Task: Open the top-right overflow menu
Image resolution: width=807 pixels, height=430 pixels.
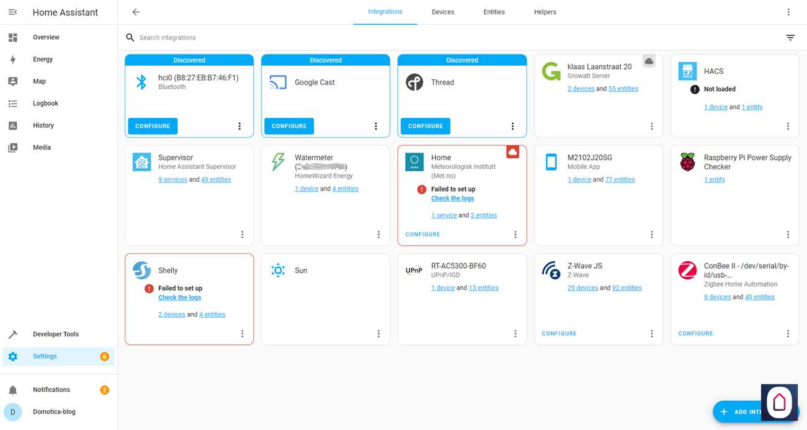Action: coord(788,12)
